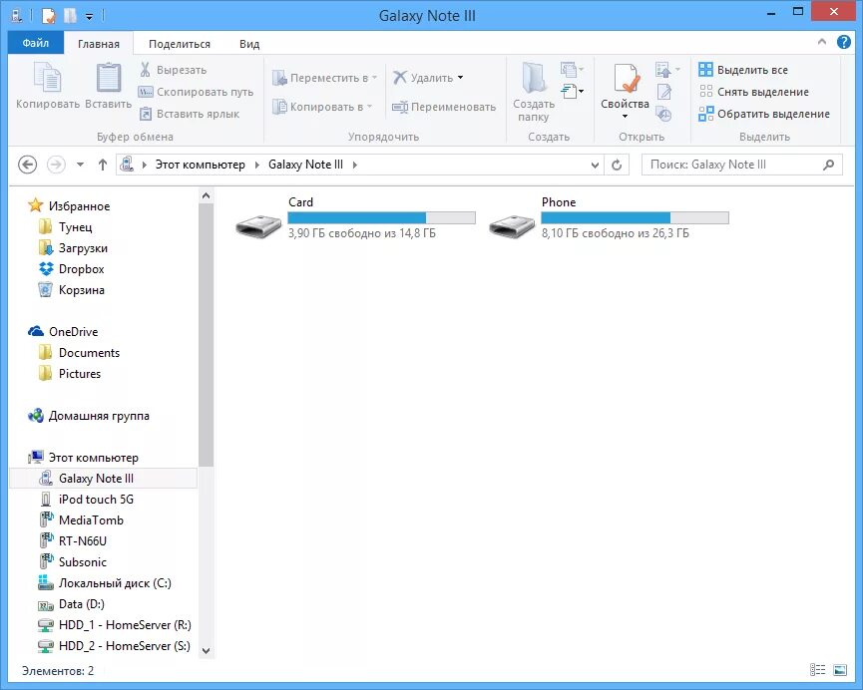The image size is (863, 690).
Task: Click the Вырезать scissors button
Action: tap(173, 70)
